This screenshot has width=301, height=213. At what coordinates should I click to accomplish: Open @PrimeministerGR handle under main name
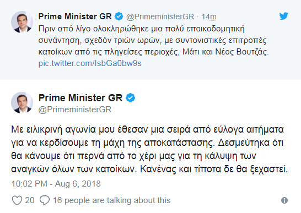[75, 110]
